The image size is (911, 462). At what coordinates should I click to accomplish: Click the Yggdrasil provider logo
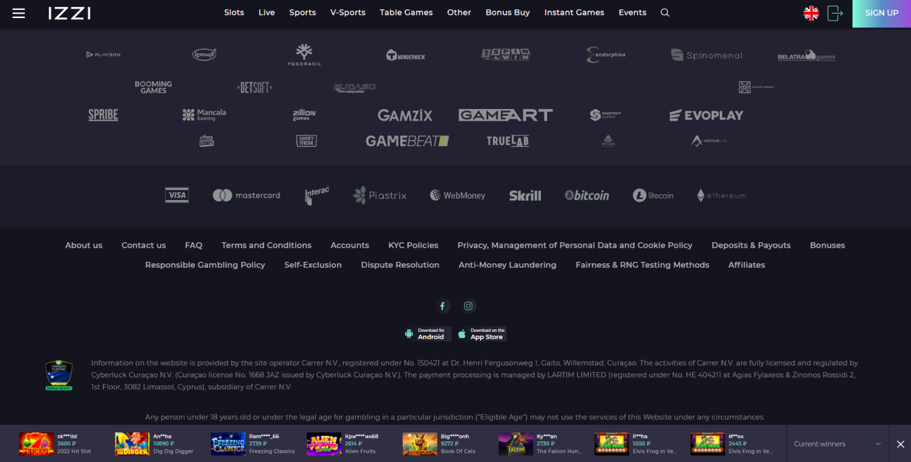tap(304, 55)
